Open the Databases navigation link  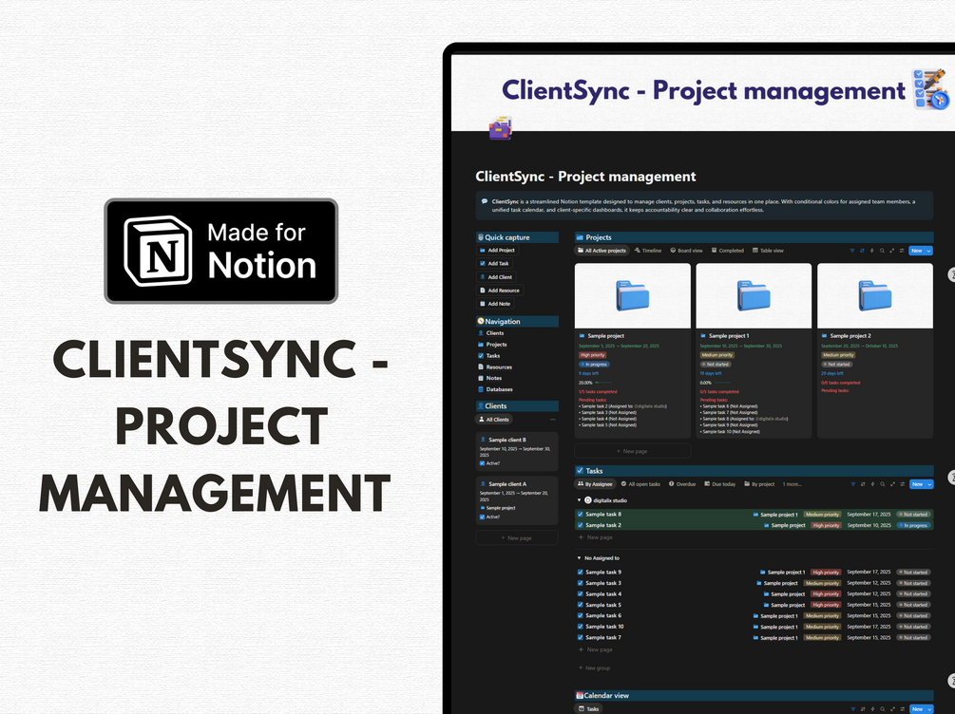click(495, 389)
